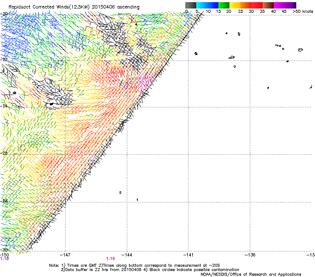Click the filled black island at 24S
This screenshot has height=277, width=315.
[51, 104]
